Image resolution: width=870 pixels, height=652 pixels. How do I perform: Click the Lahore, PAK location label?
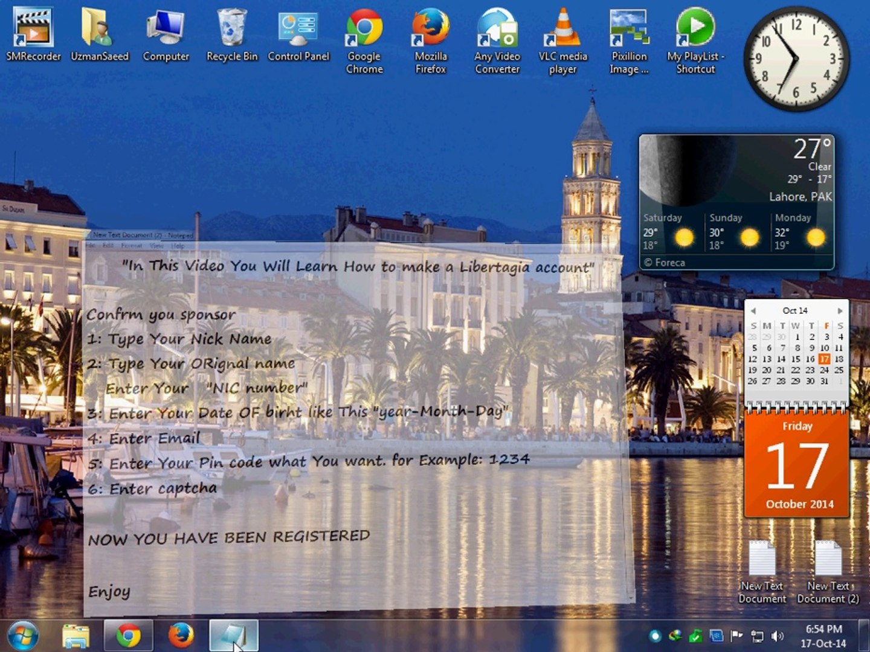tap(800, 197)
